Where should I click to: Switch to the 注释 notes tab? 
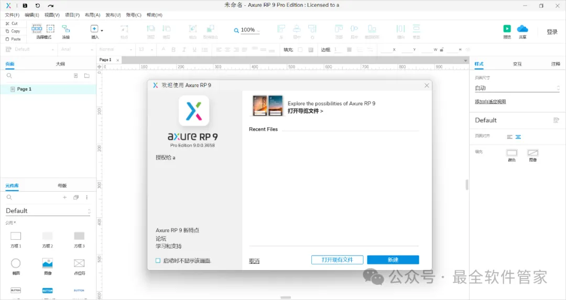(x=556, y=64)
